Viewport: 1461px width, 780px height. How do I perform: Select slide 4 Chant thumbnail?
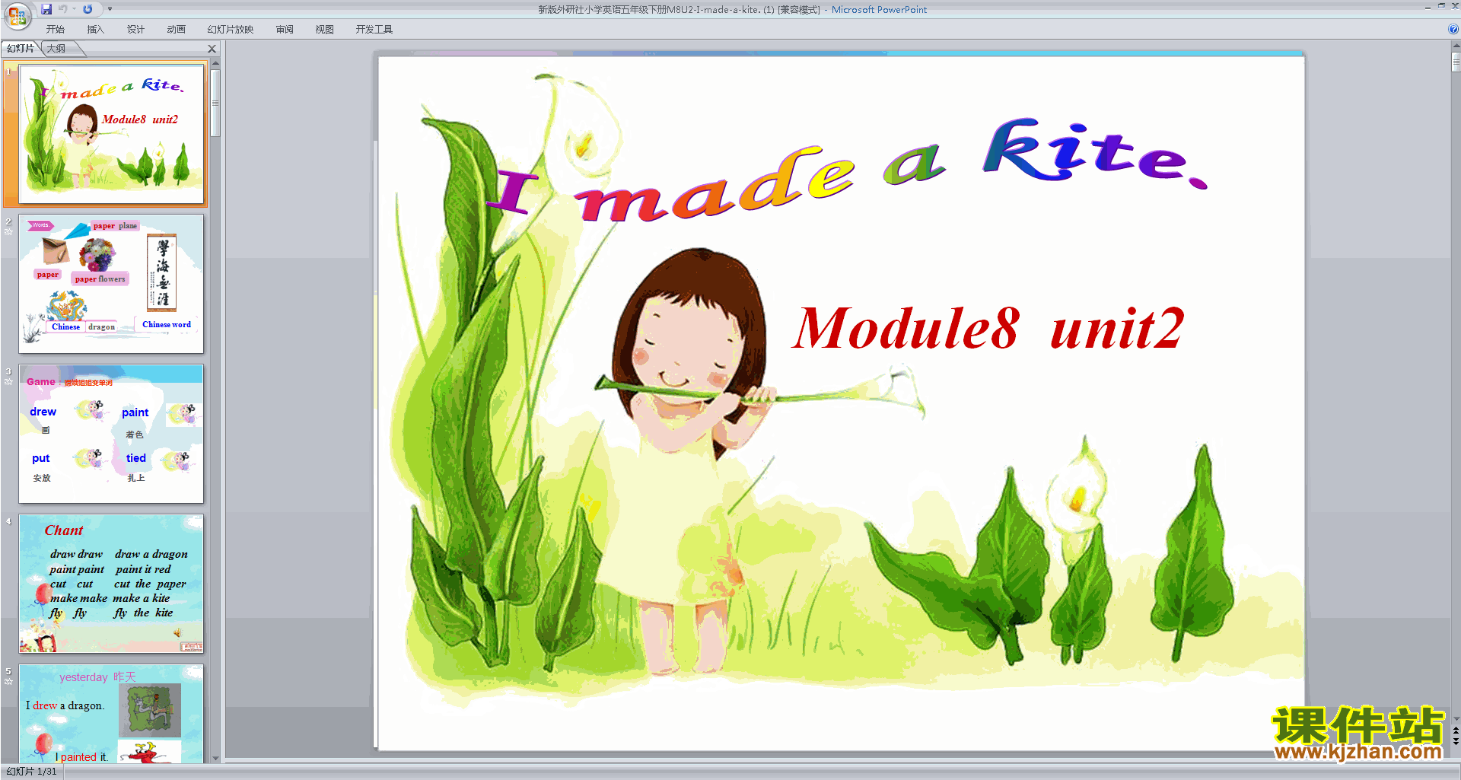[112, 584]
